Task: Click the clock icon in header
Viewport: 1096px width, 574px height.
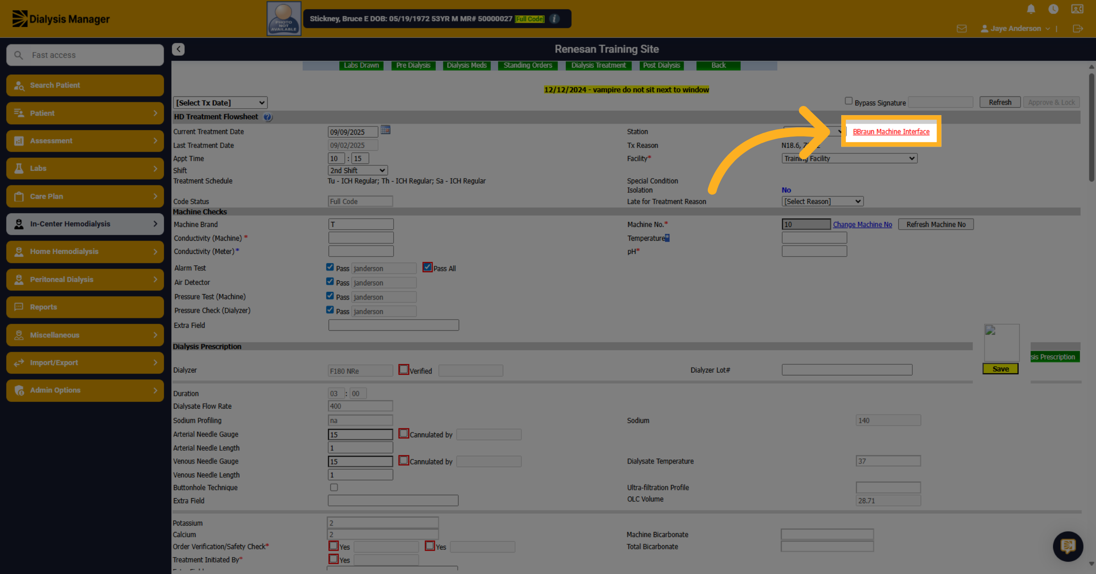Action: pyautogui.click(x=1054, y=9)
